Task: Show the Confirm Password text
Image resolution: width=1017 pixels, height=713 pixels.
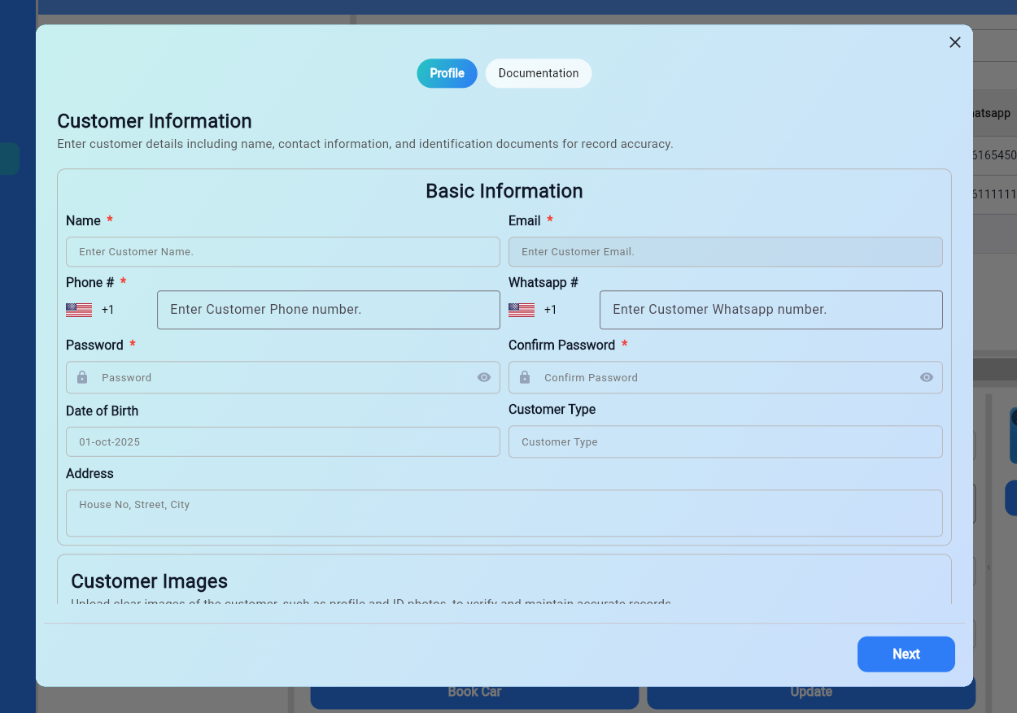Action: [926, 377]
